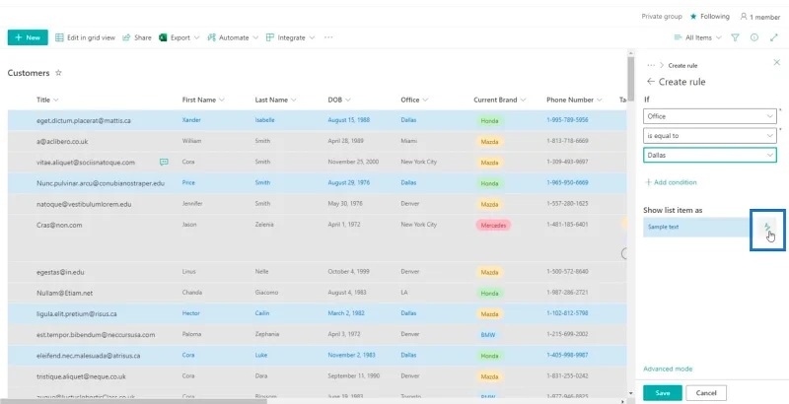Save the formatting rule
This screenshot has height=404, width=789.
662,393
